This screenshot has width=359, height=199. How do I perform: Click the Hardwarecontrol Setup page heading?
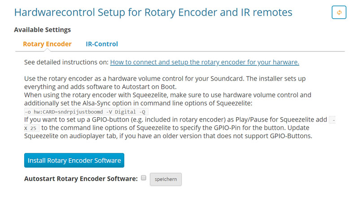[x=153, y=13]
